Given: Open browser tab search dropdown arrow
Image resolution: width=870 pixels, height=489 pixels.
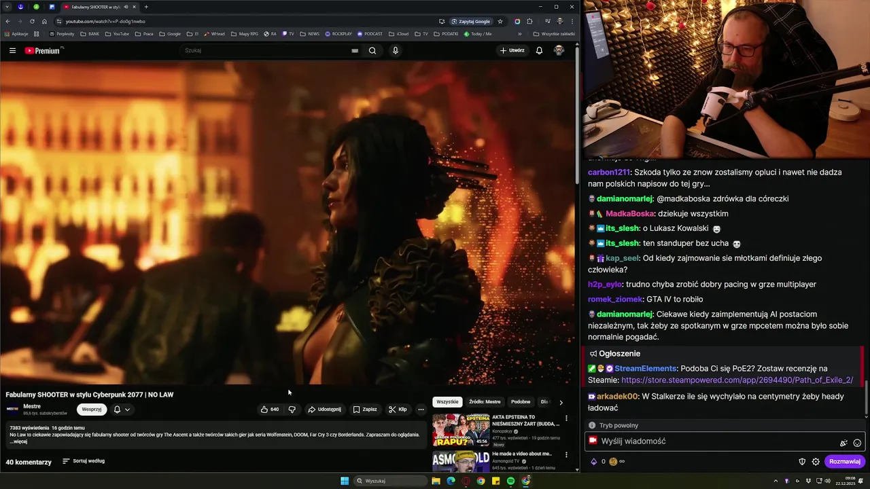Looking at the screenshot, I should pos(7,7).
